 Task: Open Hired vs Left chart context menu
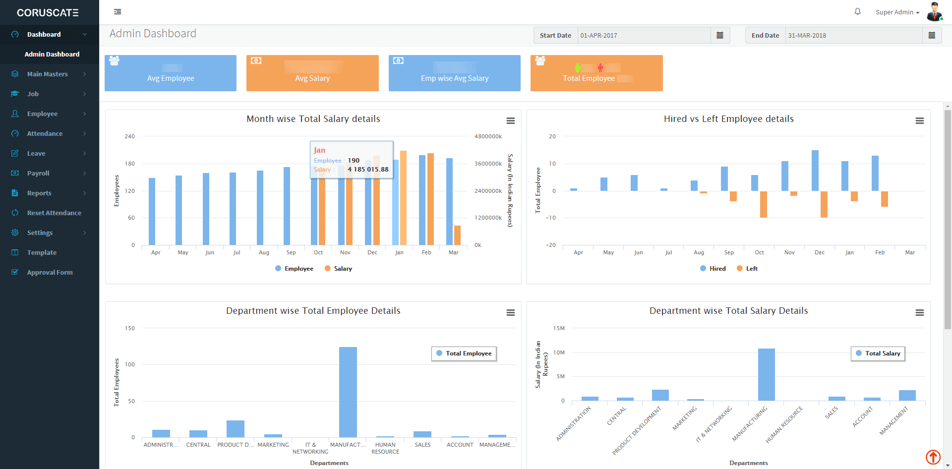tap(919, 121)
